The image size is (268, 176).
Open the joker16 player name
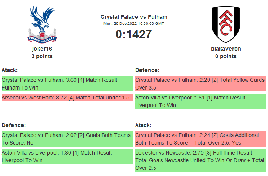coord(42,49)
